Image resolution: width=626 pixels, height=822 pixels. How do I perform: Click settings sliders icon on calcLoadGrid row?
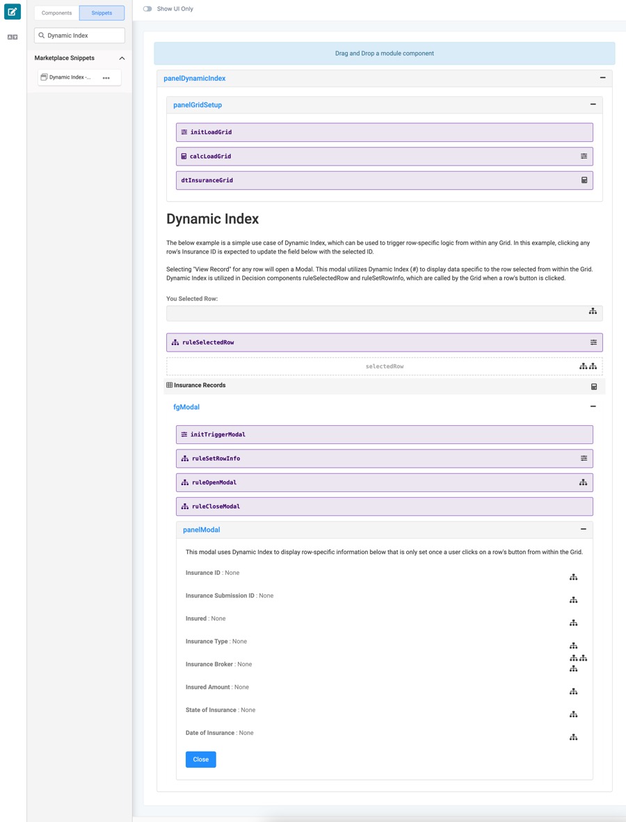pyautogui.click(x=584, y=156)
